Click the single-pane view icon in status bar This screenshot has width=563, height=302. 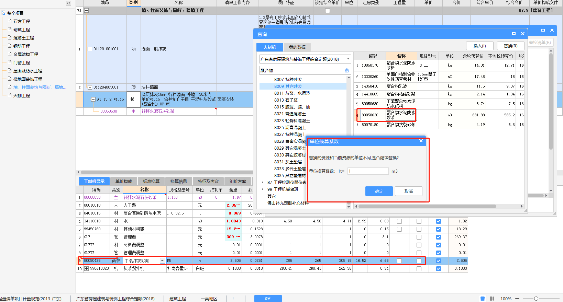[483, 299]
